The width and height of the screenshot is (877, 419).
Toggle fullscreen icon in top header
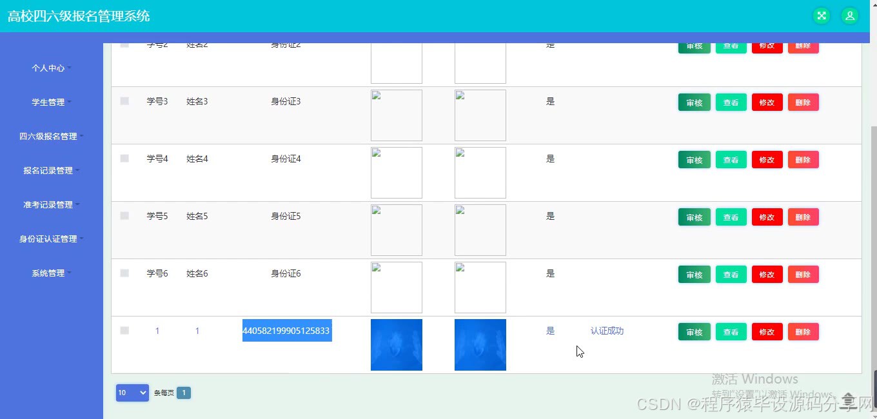[822, 16]
